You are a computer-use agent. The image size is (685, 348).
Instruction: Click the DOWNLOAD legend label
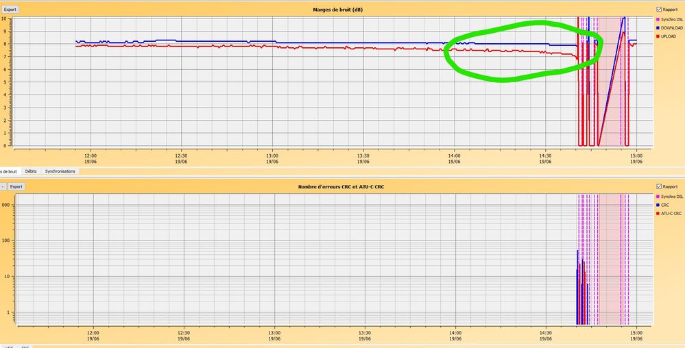[672, 28]
